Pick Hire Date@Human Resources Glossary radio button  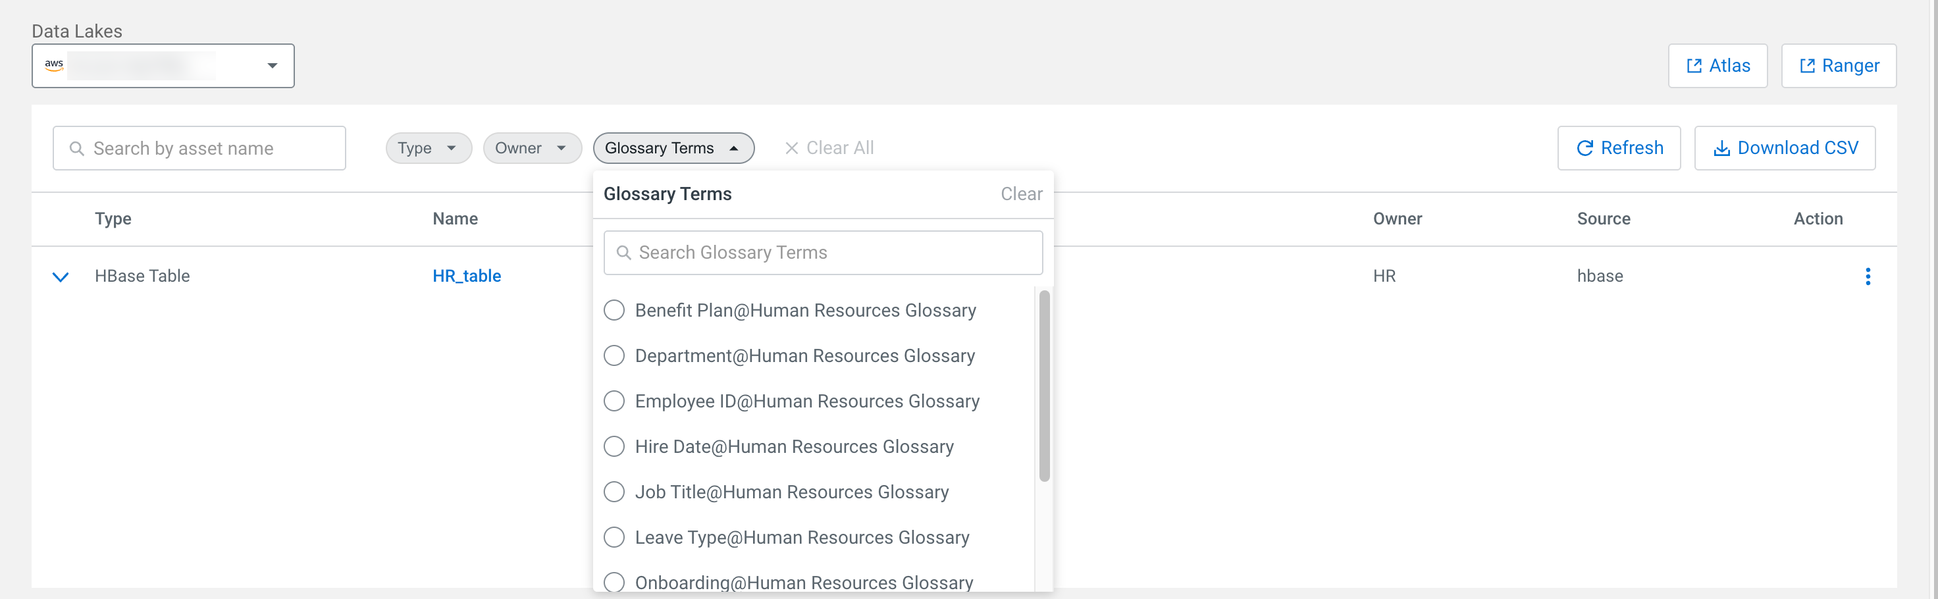click(614, 446)
